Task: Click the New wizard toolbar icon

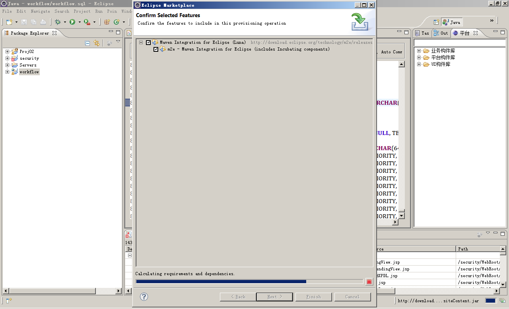Action: coord(9,22)
